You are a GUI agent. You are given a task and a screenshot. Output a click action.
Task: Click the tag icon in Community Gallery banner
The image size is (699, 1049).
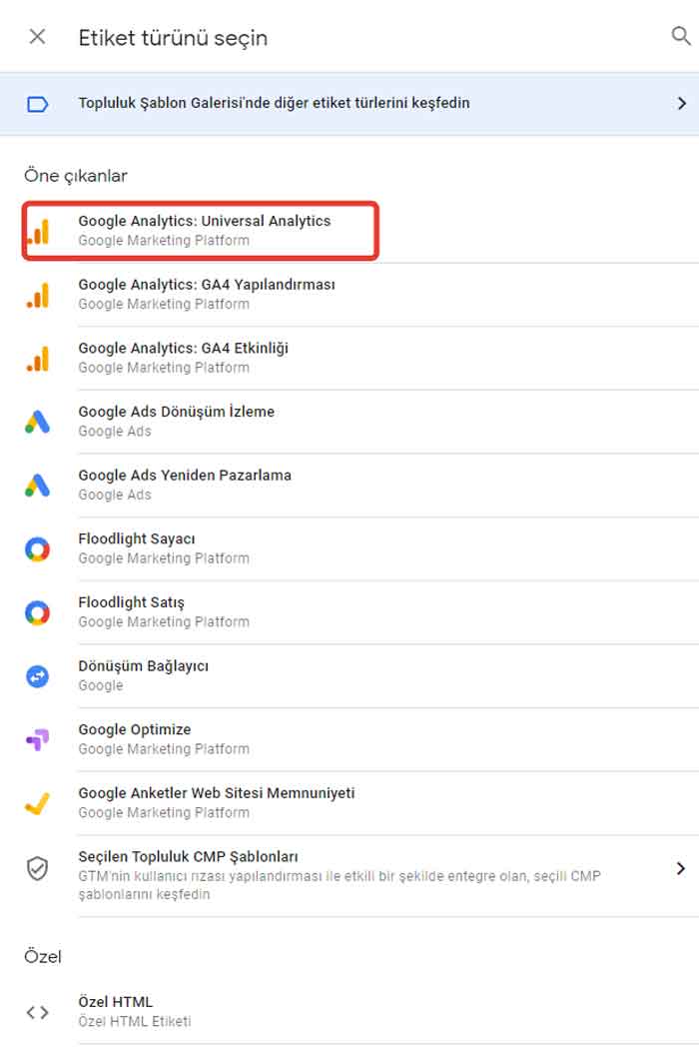[38, 104]
